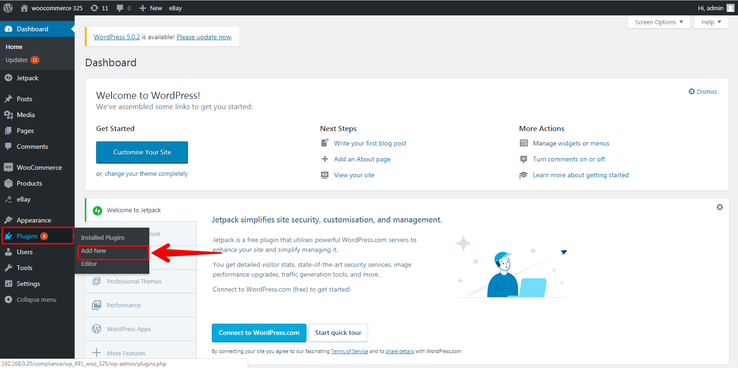Open the Products sidebar menu
The image size is (738, 368).
[29, 183]
